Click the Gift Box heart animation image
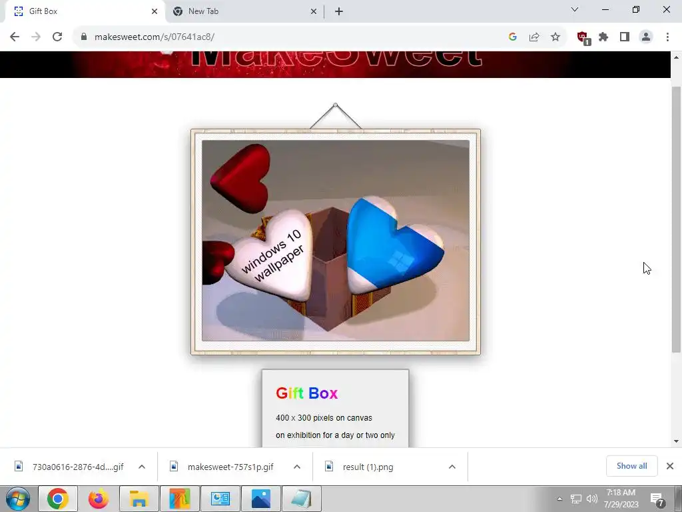Image resolution: width=682 pixels, height=512 pixels. coord(336,240)
